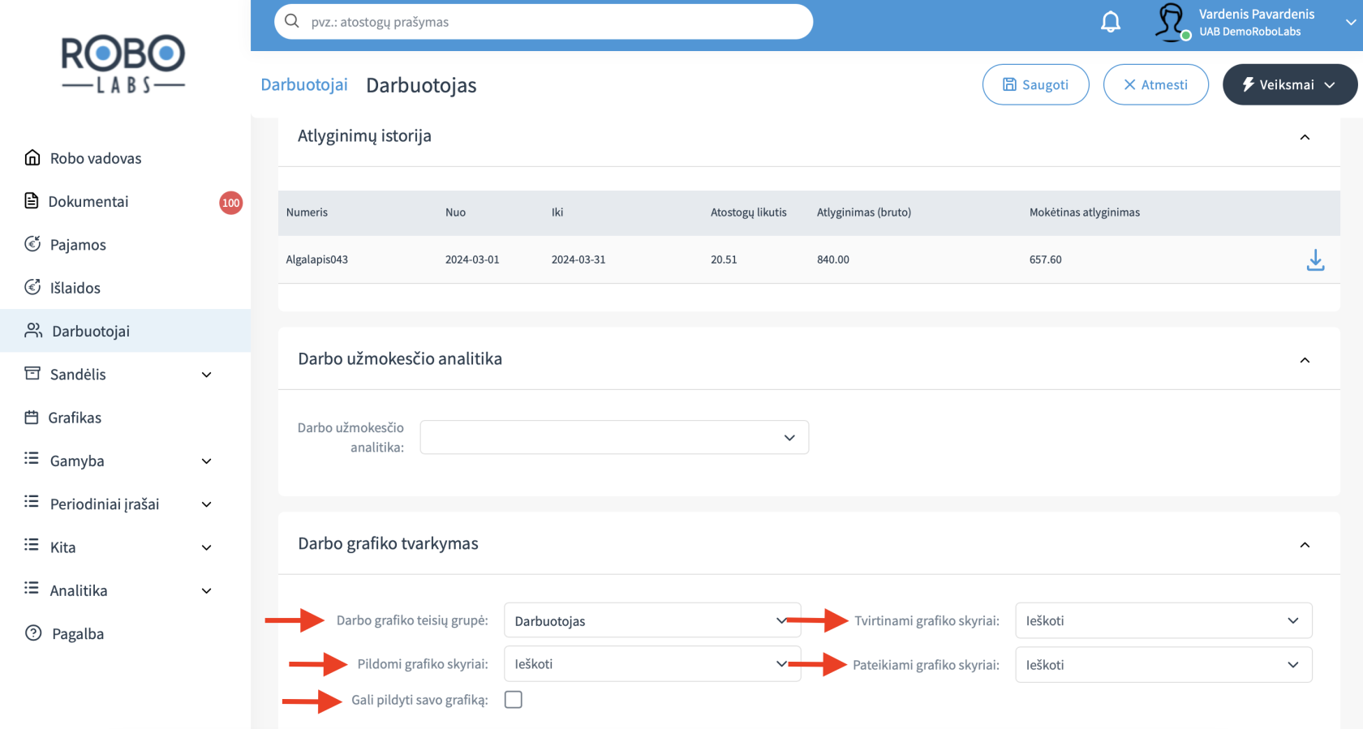Click the Algalapis043 table cell
This screenshot has width=1363, height=729.
point(316,259)
